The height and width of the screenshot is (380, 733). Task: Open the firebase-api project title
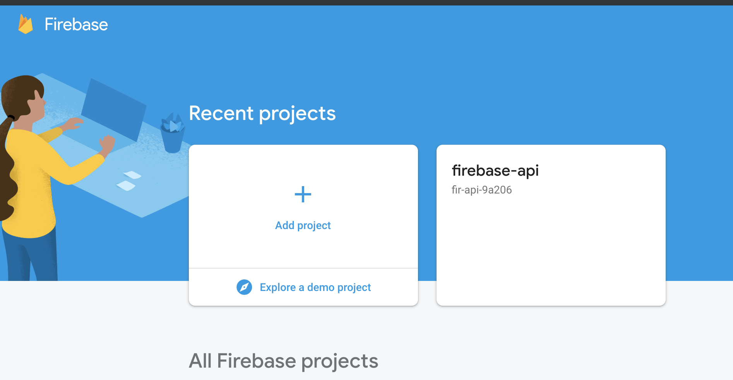click(x=495, y=170)
